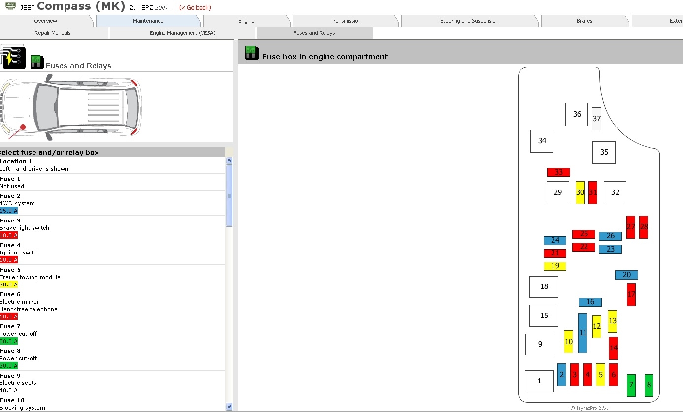The width and height of the screenshot is (683, 412).
Task: Click blue fuse 16 in the diagram
Action: pos(590,302)
